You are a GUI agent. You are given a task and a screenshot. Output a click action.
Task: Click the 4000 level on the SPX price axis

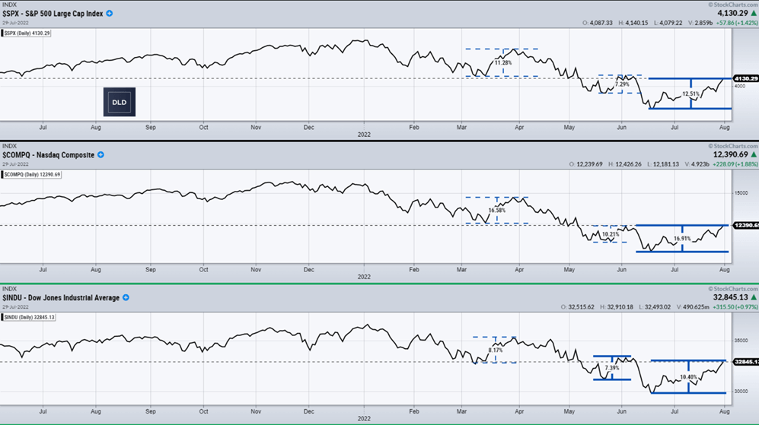coord(740,86)
